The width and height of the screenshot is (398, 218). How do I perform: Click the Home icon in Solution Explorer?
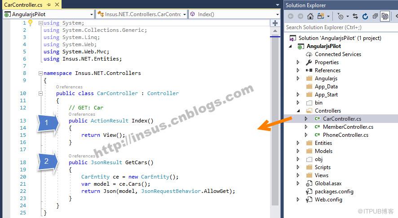tap(310, 17)
